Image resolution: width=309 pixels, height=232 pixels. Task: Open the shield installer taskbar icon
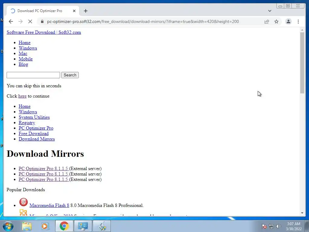tap(102, 226)
